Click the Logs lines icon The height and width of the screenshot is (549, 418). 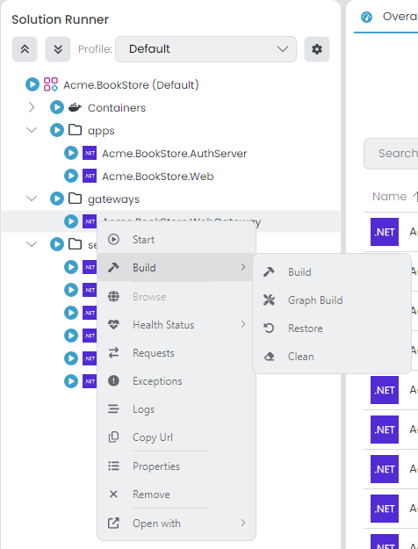[113, 409]
